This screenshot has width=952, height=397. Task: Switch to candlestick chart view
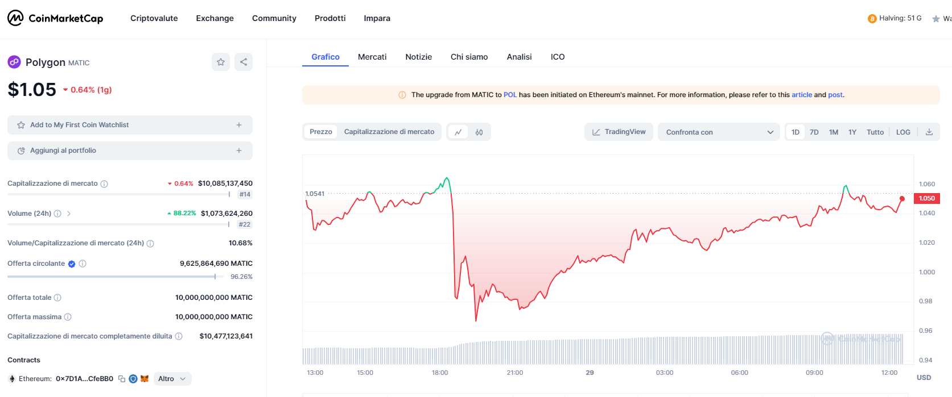[479, 132]
